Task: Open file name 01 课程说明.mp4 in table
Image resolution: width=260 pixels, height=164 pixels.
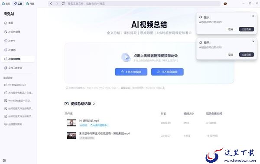Action: [89, 121]
